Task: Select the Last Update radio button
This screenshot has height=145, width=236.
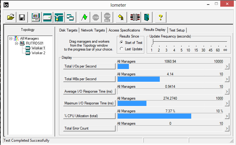Action: click(x=121, y=49)
